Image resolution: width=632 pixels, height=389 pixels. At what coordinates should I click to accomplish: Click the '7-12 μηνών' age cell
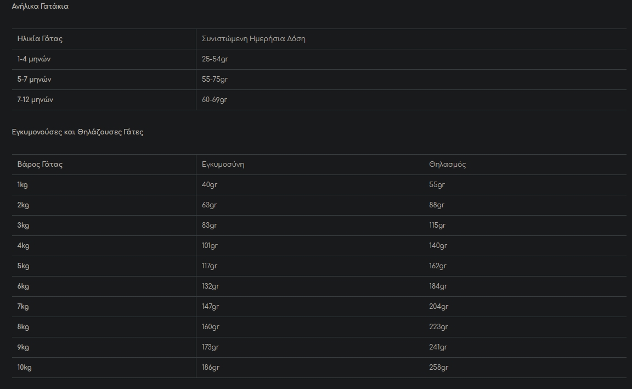pos(36,100)
